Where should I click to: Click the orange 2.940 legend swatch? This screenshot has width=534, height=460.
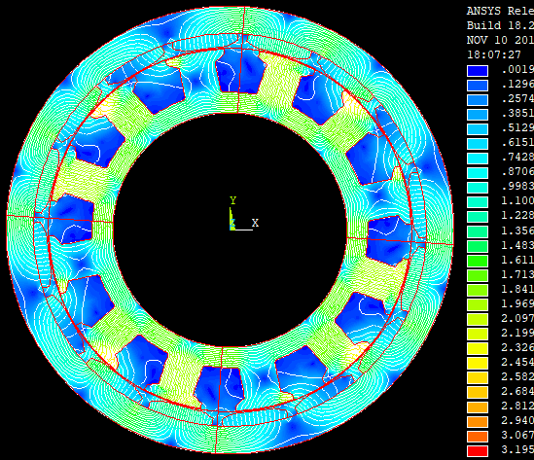[x=478, y=421]
